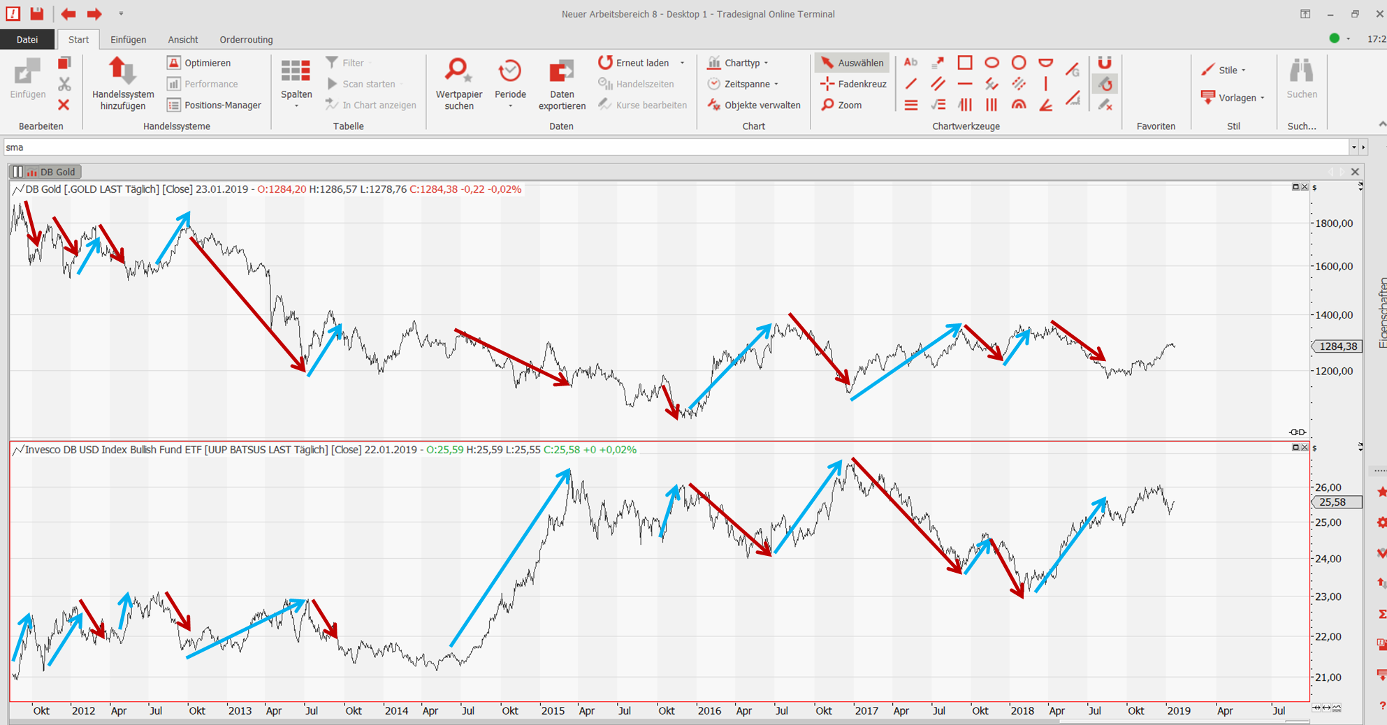Expand the Vorlagen dropdown
This screenshot has height=725, width=1387.
click(x=1235, y=98)
